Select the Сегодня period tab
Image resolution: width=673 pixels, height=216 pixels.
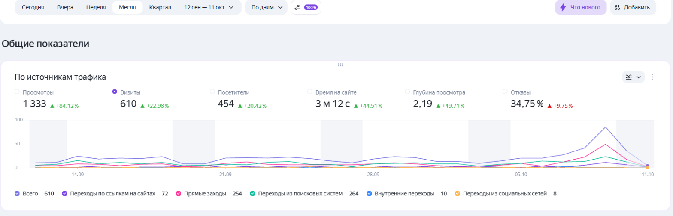(x=33, y=7)
